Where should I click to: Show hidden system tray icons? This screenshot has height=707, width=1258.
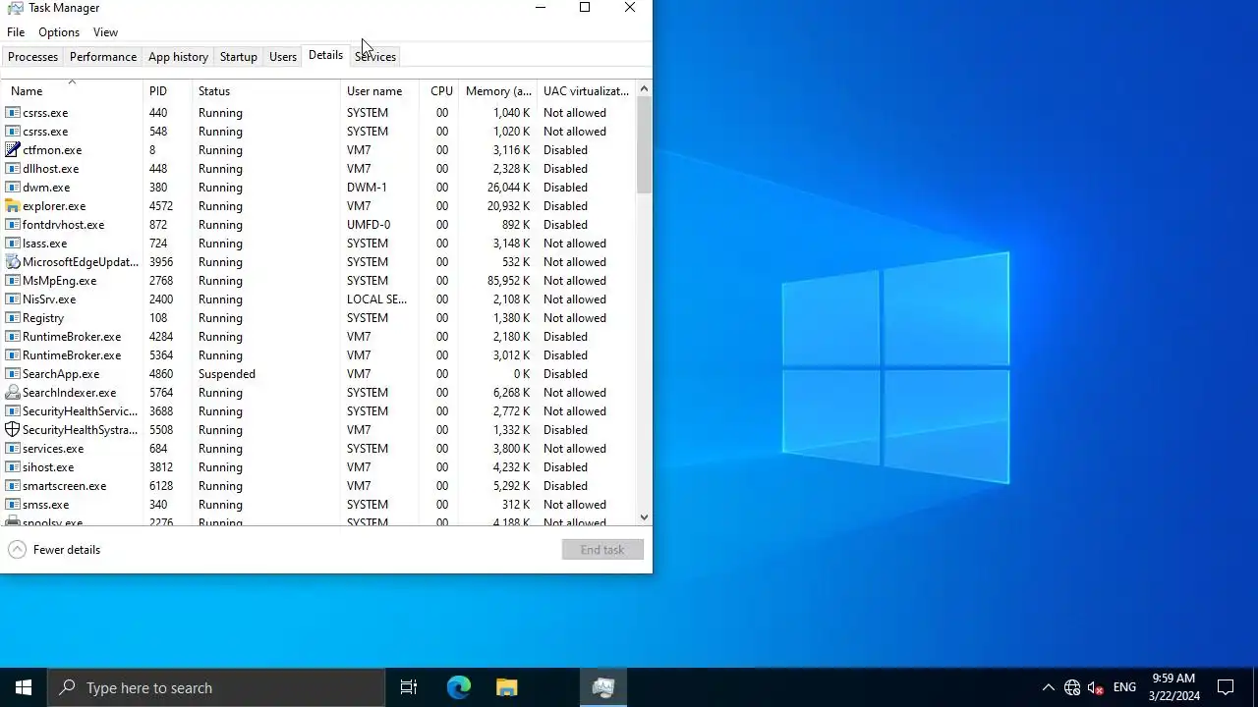pos(1048,687)
